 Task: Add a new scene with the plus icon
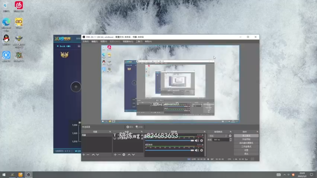(84, 155)
